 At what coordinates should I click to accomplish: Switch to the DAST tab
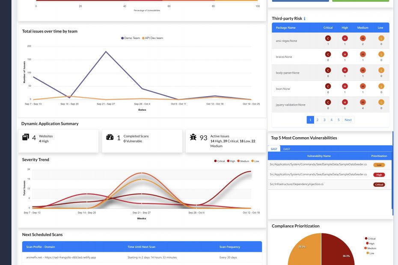287,149
